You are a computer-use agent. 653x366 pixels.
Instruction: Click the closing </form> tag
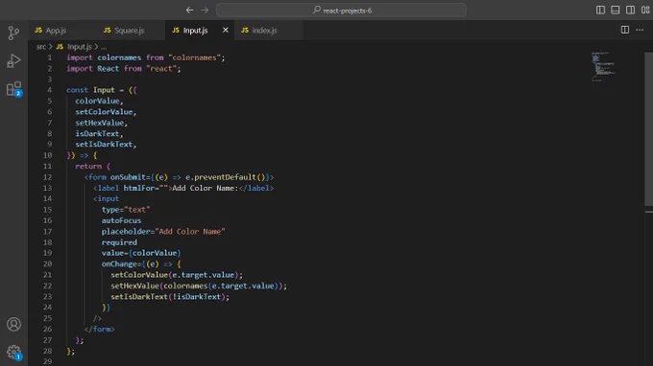tap(99, 330)
